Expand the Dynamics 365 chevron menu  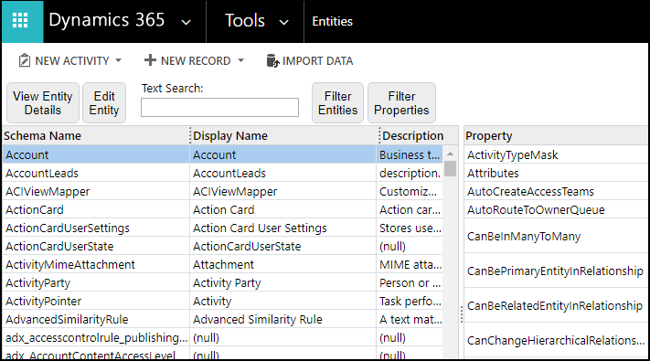point(186,22)
